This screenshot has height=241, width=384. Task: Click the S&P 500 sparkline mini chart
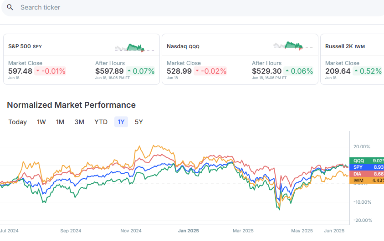(134, 47)
